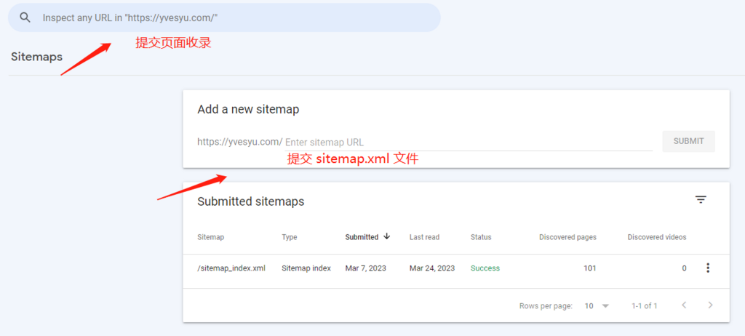Open the submitted sitemaps filter icon
This screenshot has height=336, width=745.
tap(701, 199)
